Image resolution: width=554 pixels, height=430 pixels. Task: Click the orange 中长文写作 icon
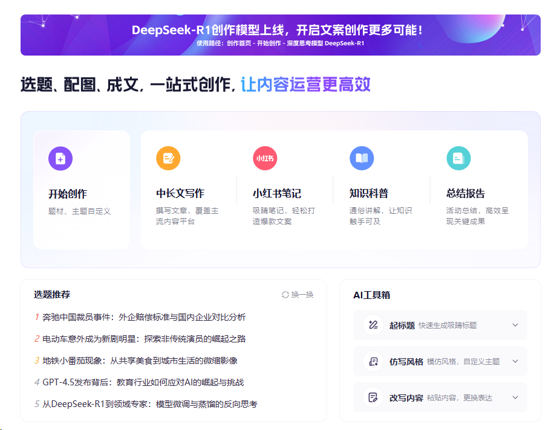pos(168,158)
